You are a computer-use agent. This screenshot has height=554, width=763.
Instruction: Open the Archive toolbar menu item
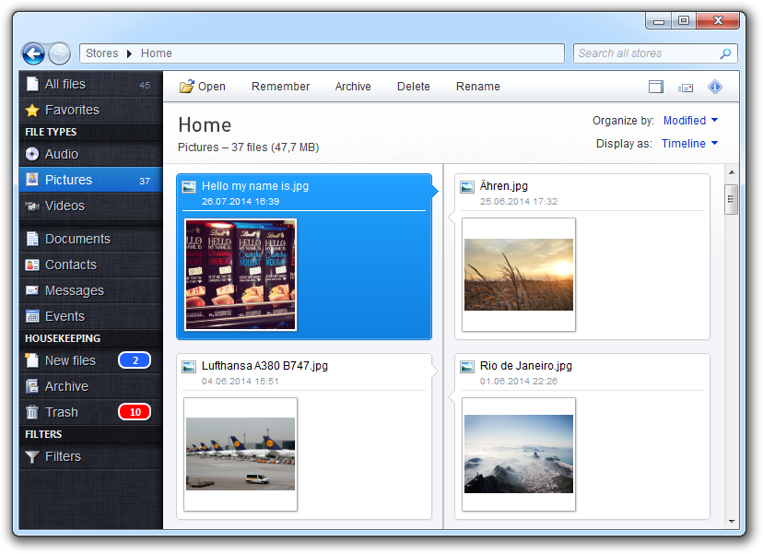pyautogui.click(x=353, y=87)
